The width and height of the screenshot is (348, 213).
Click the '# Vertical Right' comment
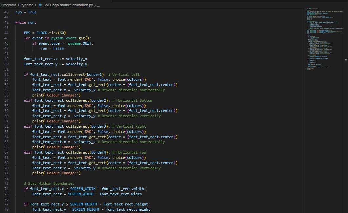pyautogui.click(x=129, y=126)
